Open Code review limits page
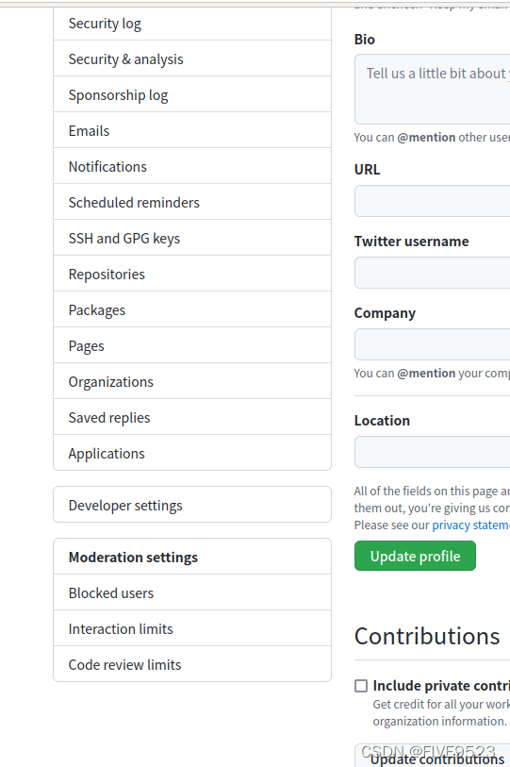This screenshot has width=510, height=767. click(192, 664)
